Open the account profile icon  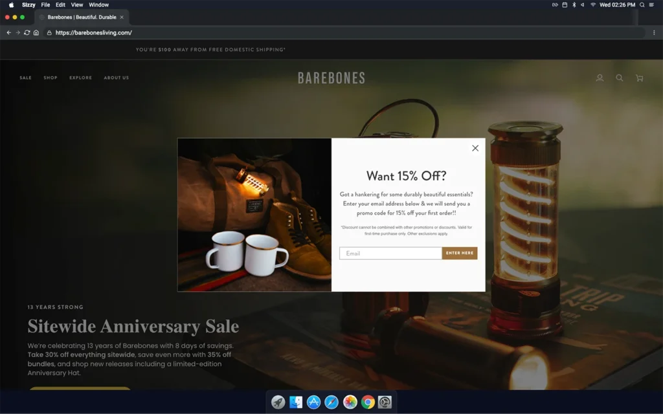point(600,78)
